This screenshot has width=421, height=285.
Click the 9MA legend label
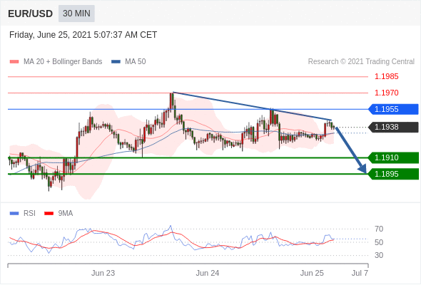66,214
